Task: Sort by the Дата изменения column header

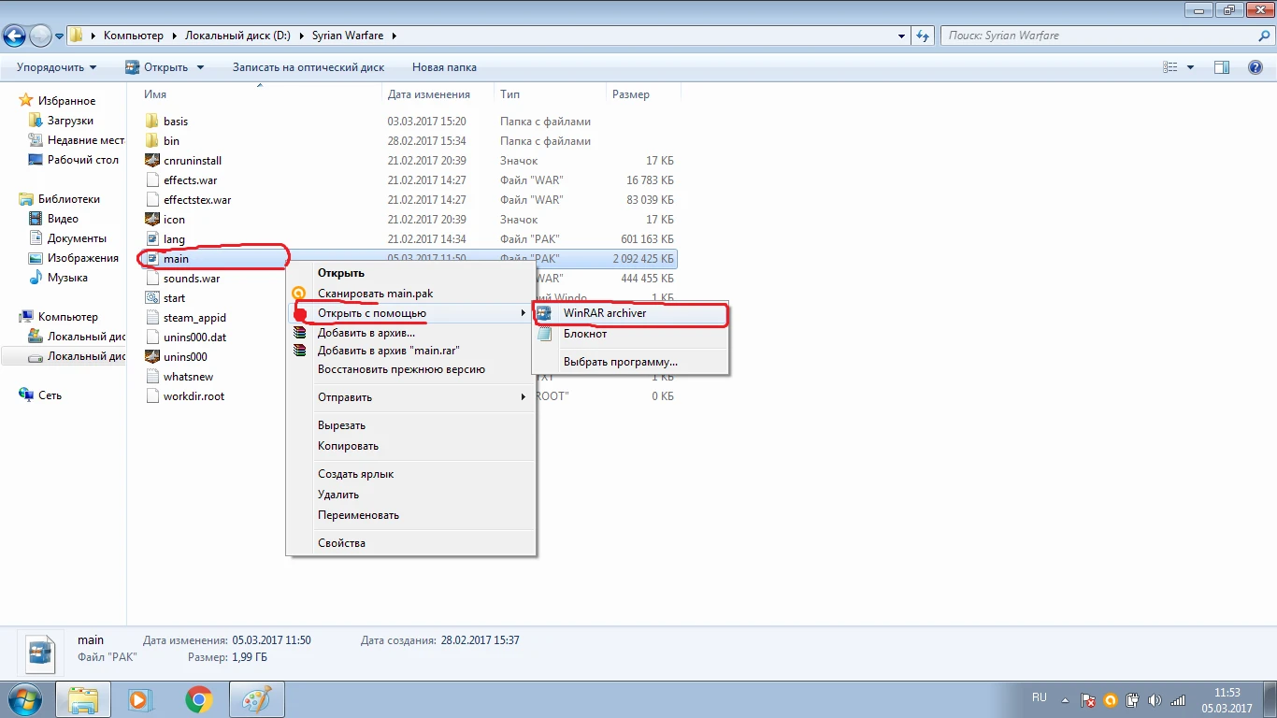Action: (x=438, y=94)
